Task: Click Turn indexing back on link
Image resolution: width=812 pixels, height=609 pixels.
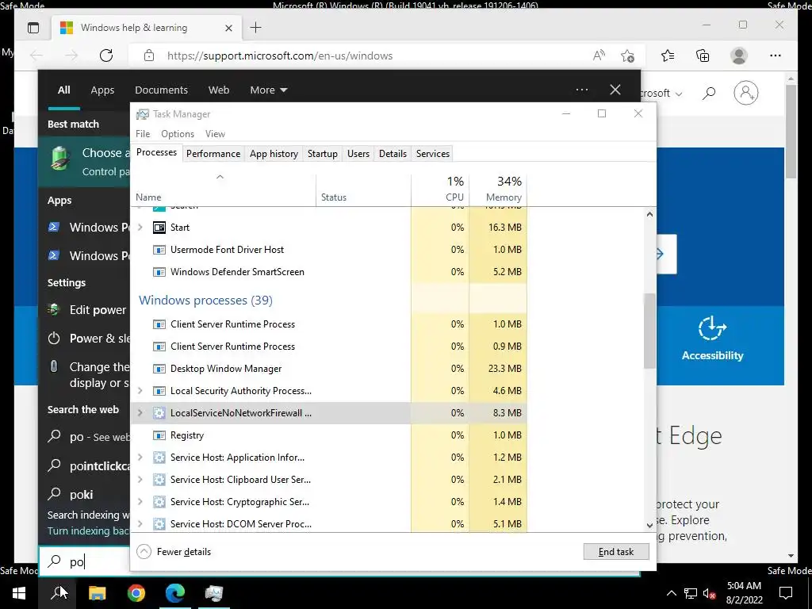Action: pos(89,530)
